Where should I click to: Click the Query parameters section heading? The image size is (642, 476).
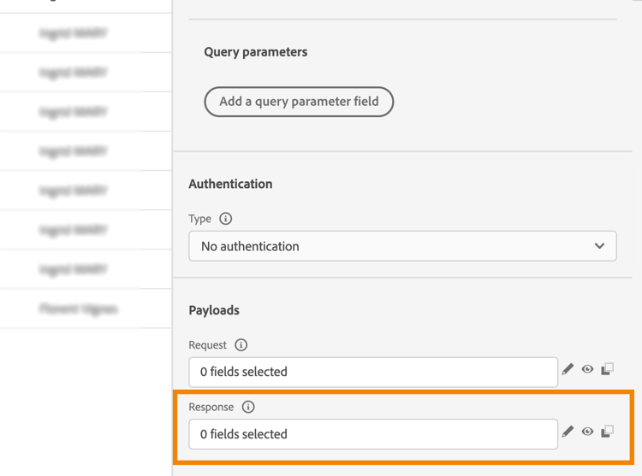point(255,52)
